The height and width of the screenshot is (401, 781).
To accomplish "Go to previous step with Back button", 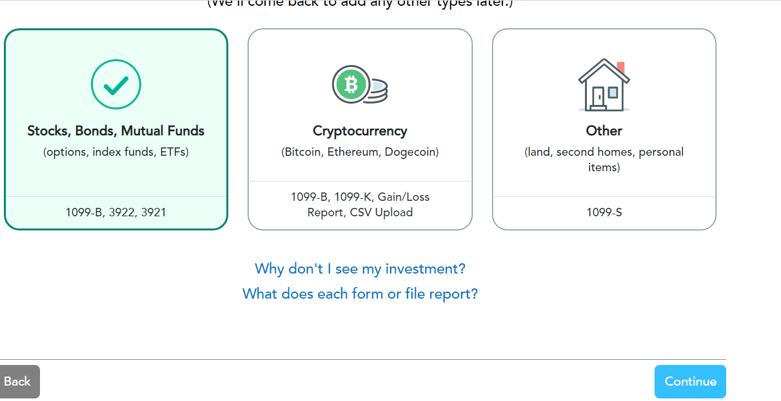I will (x=17, y=382).
